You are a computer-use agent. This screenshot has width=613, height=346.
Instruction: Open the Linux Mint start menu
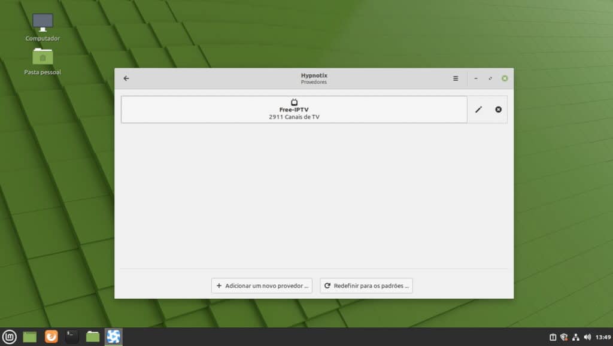click(x=10, y=336)
